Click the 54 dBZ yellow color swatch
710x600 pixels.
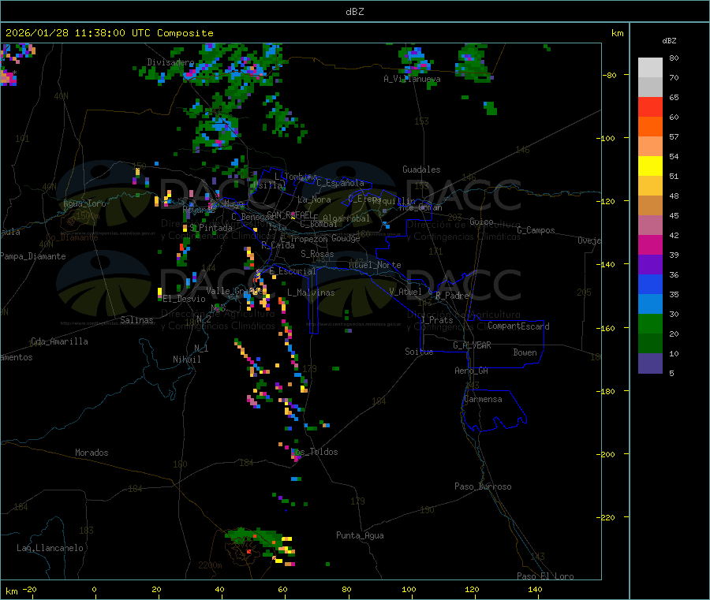point(650,166)
